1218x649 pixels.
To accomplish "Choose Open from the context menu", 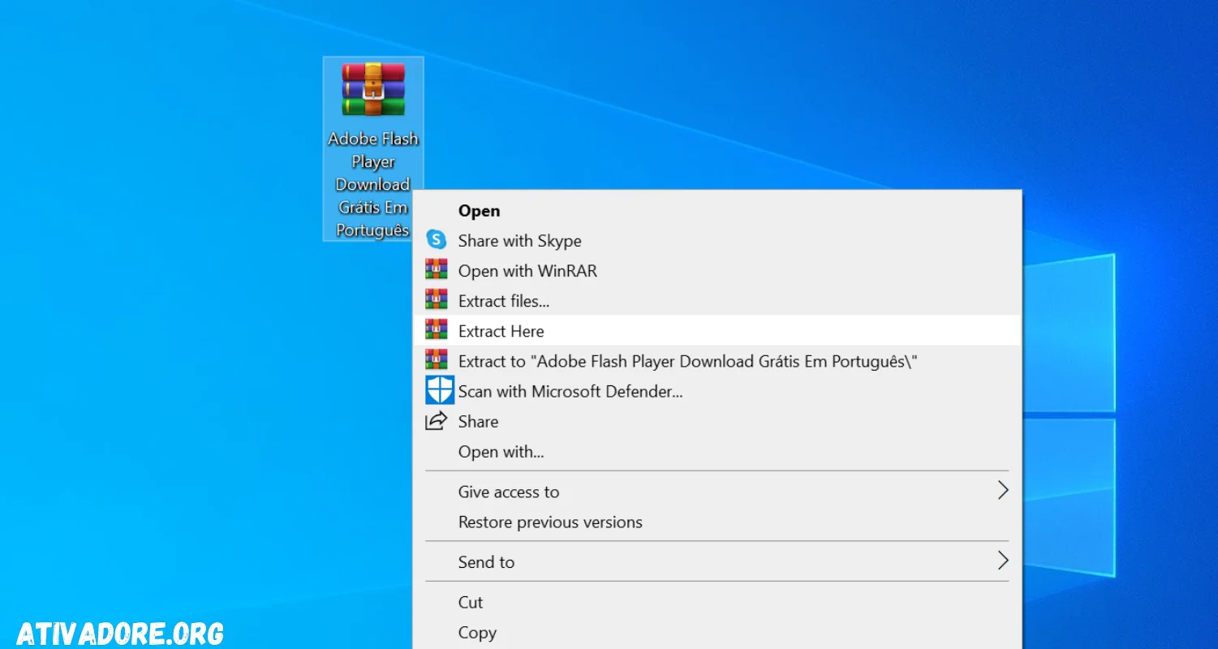I will click(717, 211).
